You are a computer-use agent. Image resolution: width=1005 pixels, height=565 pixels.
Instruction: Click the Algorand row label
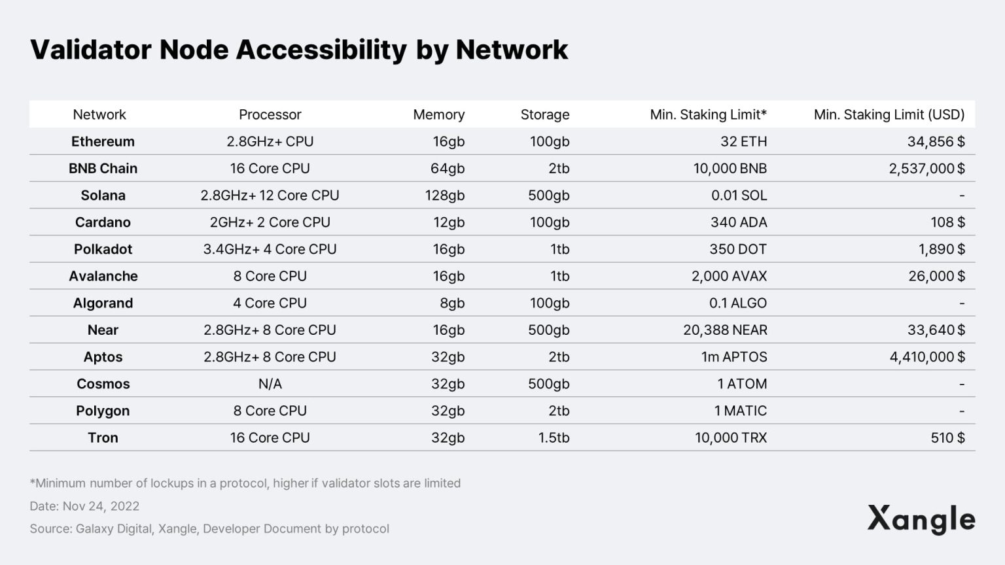103,303
